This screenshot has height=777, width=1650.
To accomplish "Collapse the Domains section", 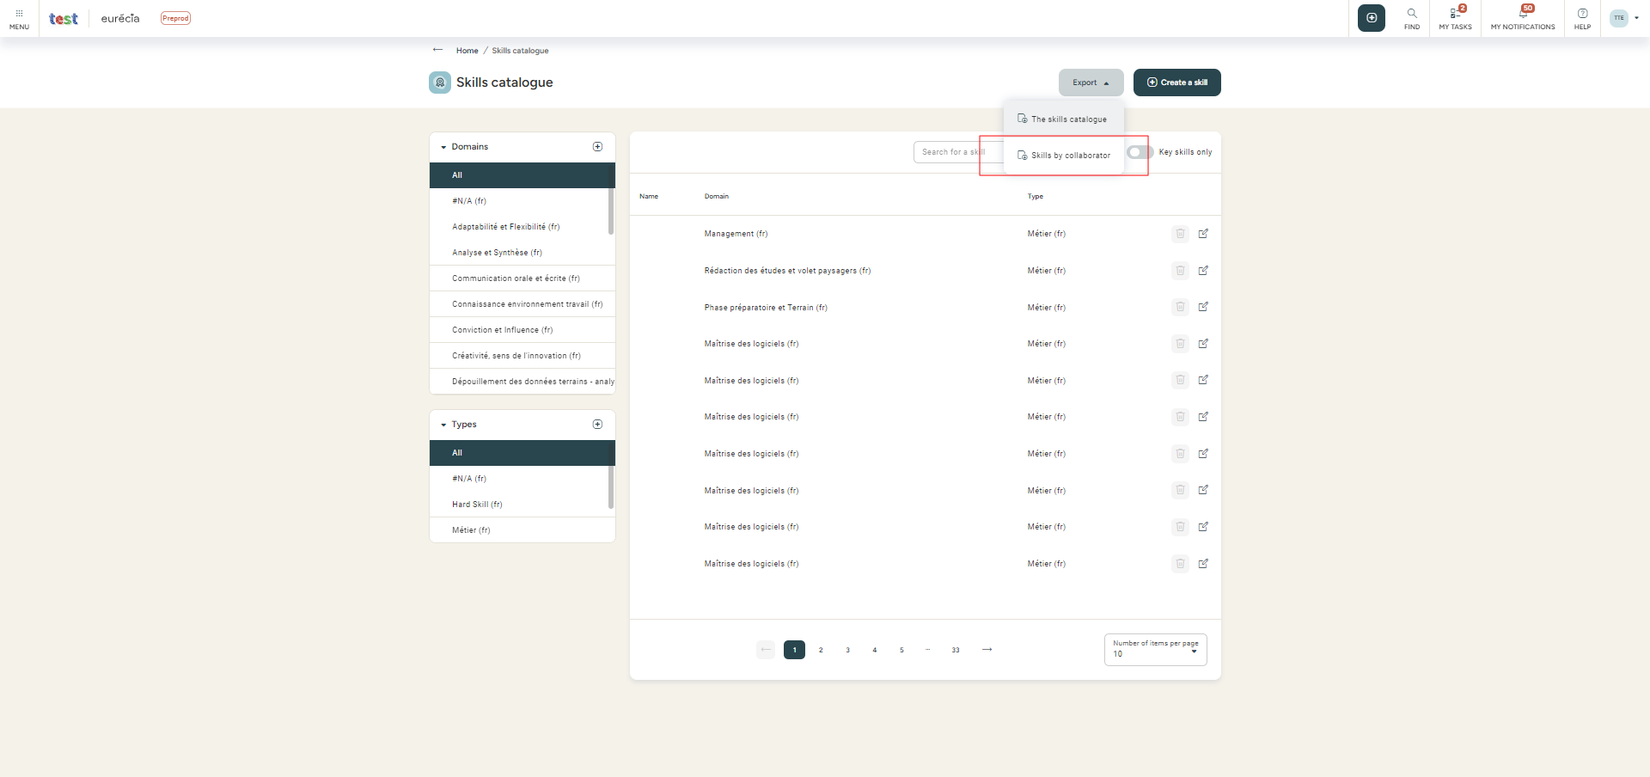I will 443,146.
